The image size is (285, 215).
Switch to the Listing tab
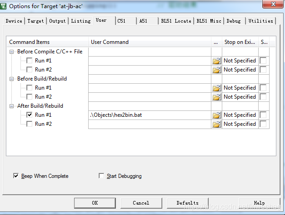81,21
